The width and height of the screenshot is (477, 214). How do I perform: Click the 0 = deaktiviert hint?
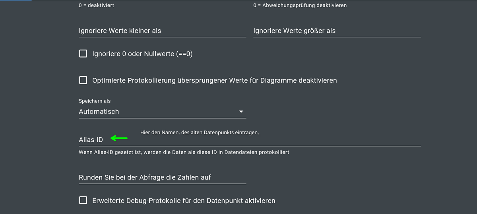click(96, 6)
